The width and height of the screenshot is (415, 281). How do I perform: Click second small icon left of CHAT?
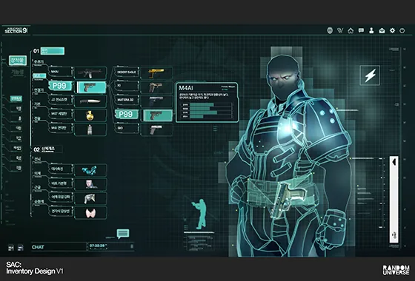[21, 248]
